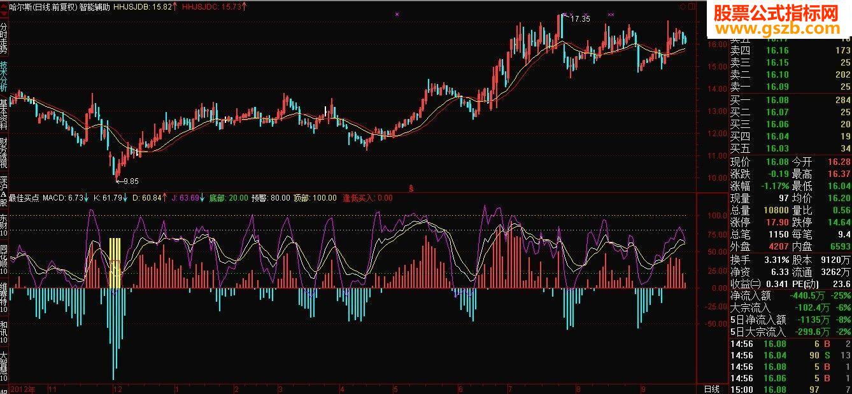
Task: Click the 跌停 14.64 value
Action: pos(838,222)
